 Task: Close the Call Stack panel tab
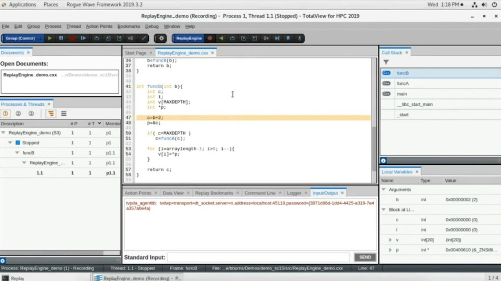pos(407,52)
